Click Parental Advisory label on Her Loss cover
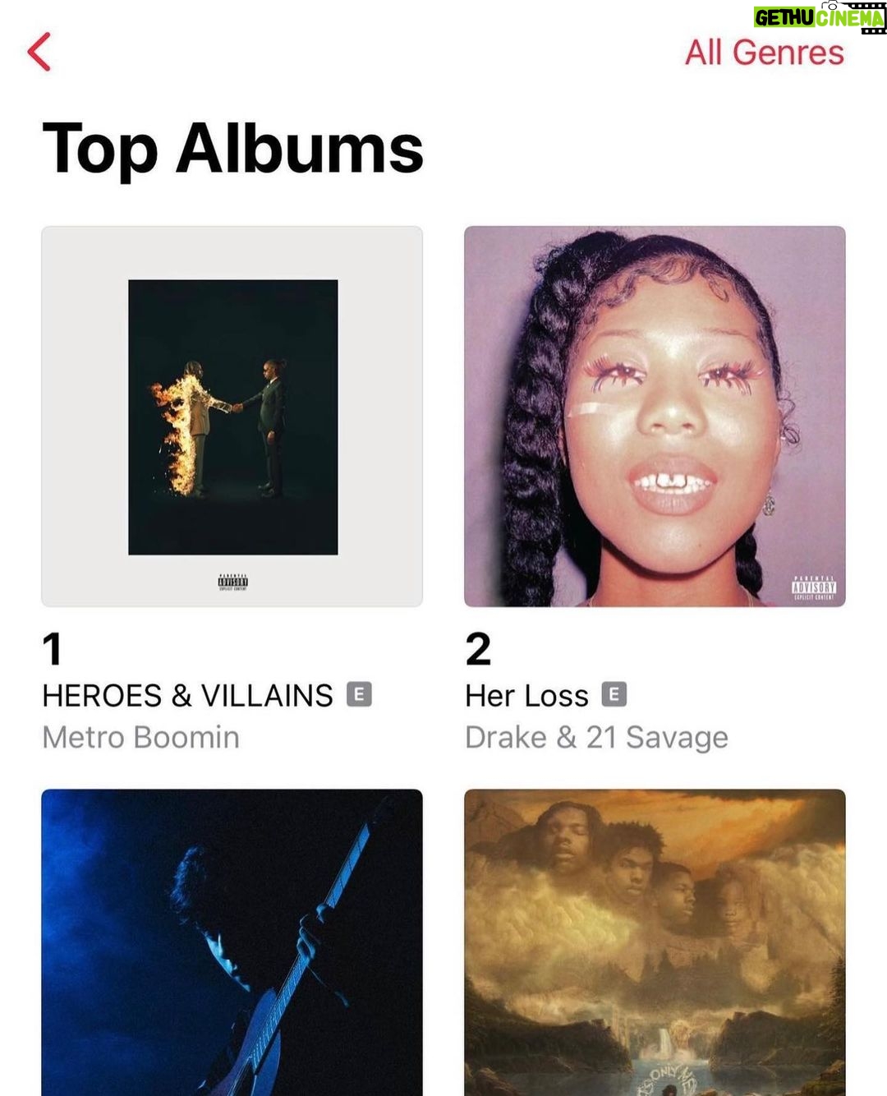 [814, 588]
